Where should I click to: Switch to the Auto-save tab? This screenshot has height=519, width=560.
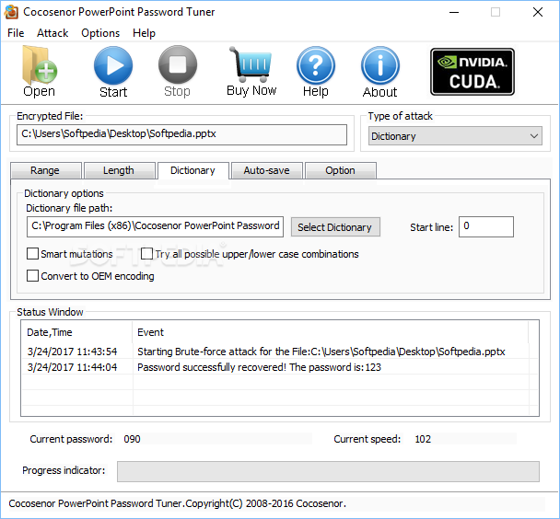pyautogui.click(x=267, y=170)
